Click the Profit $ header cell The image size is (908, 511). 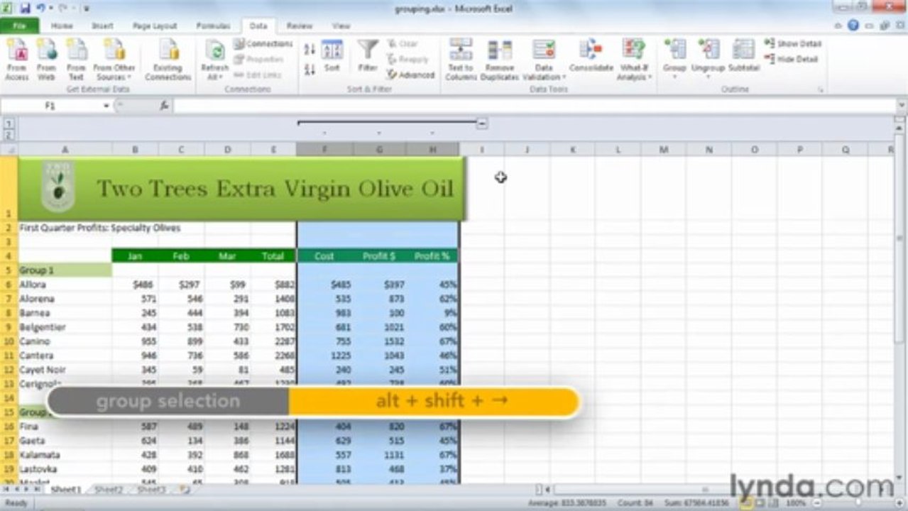(x=379, y=255)
